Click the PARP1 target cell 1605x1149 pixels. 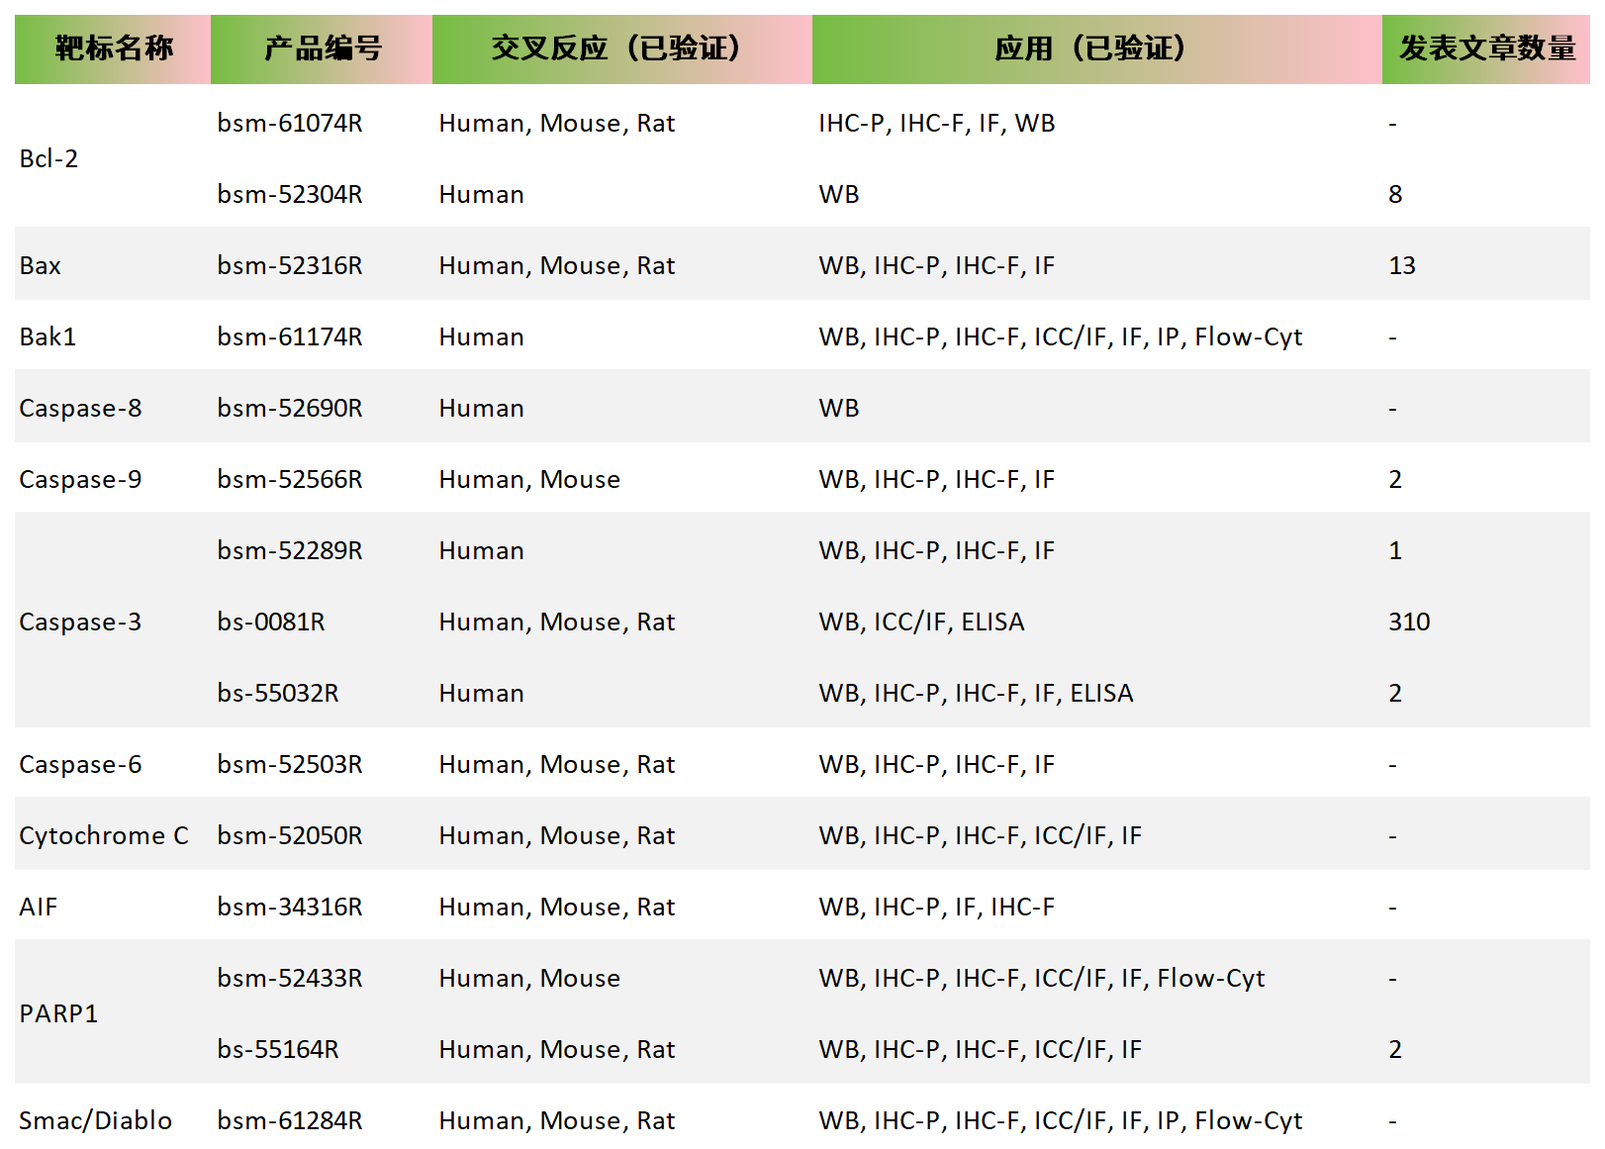[x=58, y=1014]
